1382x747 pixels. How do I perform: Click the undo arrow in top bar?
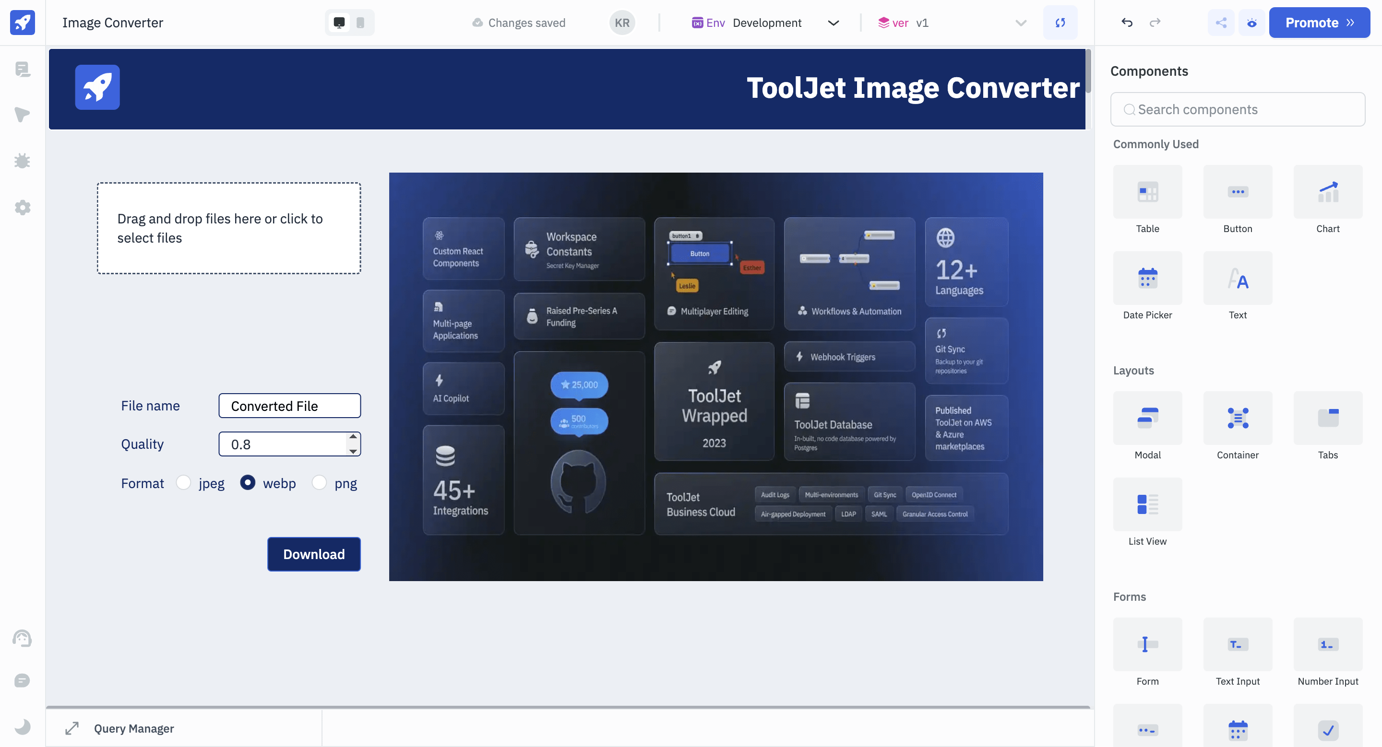point(1127,23)
